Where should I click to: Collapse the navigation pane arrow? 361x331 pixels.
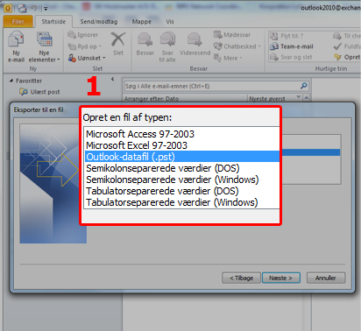tap(113, 79)
